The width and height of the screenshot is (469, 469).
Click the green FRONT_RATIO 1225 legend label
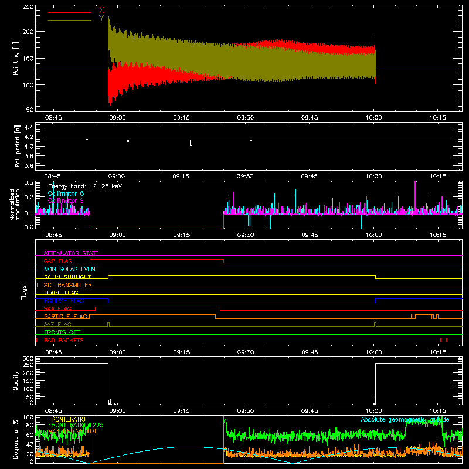[76, 425]
